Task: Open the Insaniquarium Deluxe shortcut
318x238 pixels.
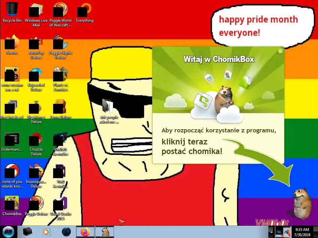Action: point(36,176)
